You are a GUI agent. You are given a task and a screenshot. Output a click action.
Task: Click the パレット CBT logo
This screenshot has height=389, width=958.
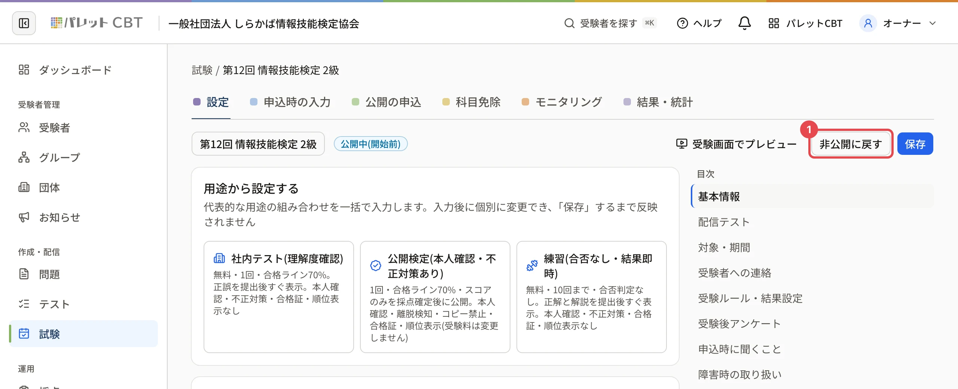[x=97, y=23]
